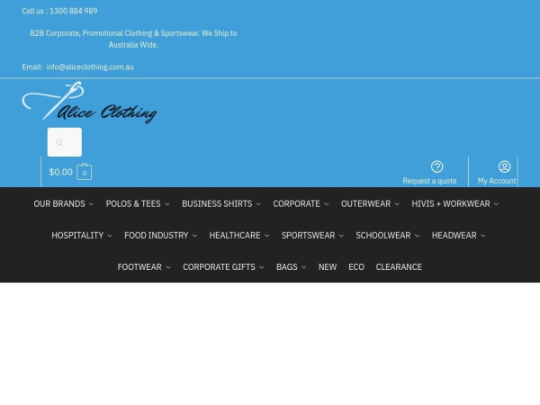
Task: Click the search magnifier icon
Action: [59, 142]
